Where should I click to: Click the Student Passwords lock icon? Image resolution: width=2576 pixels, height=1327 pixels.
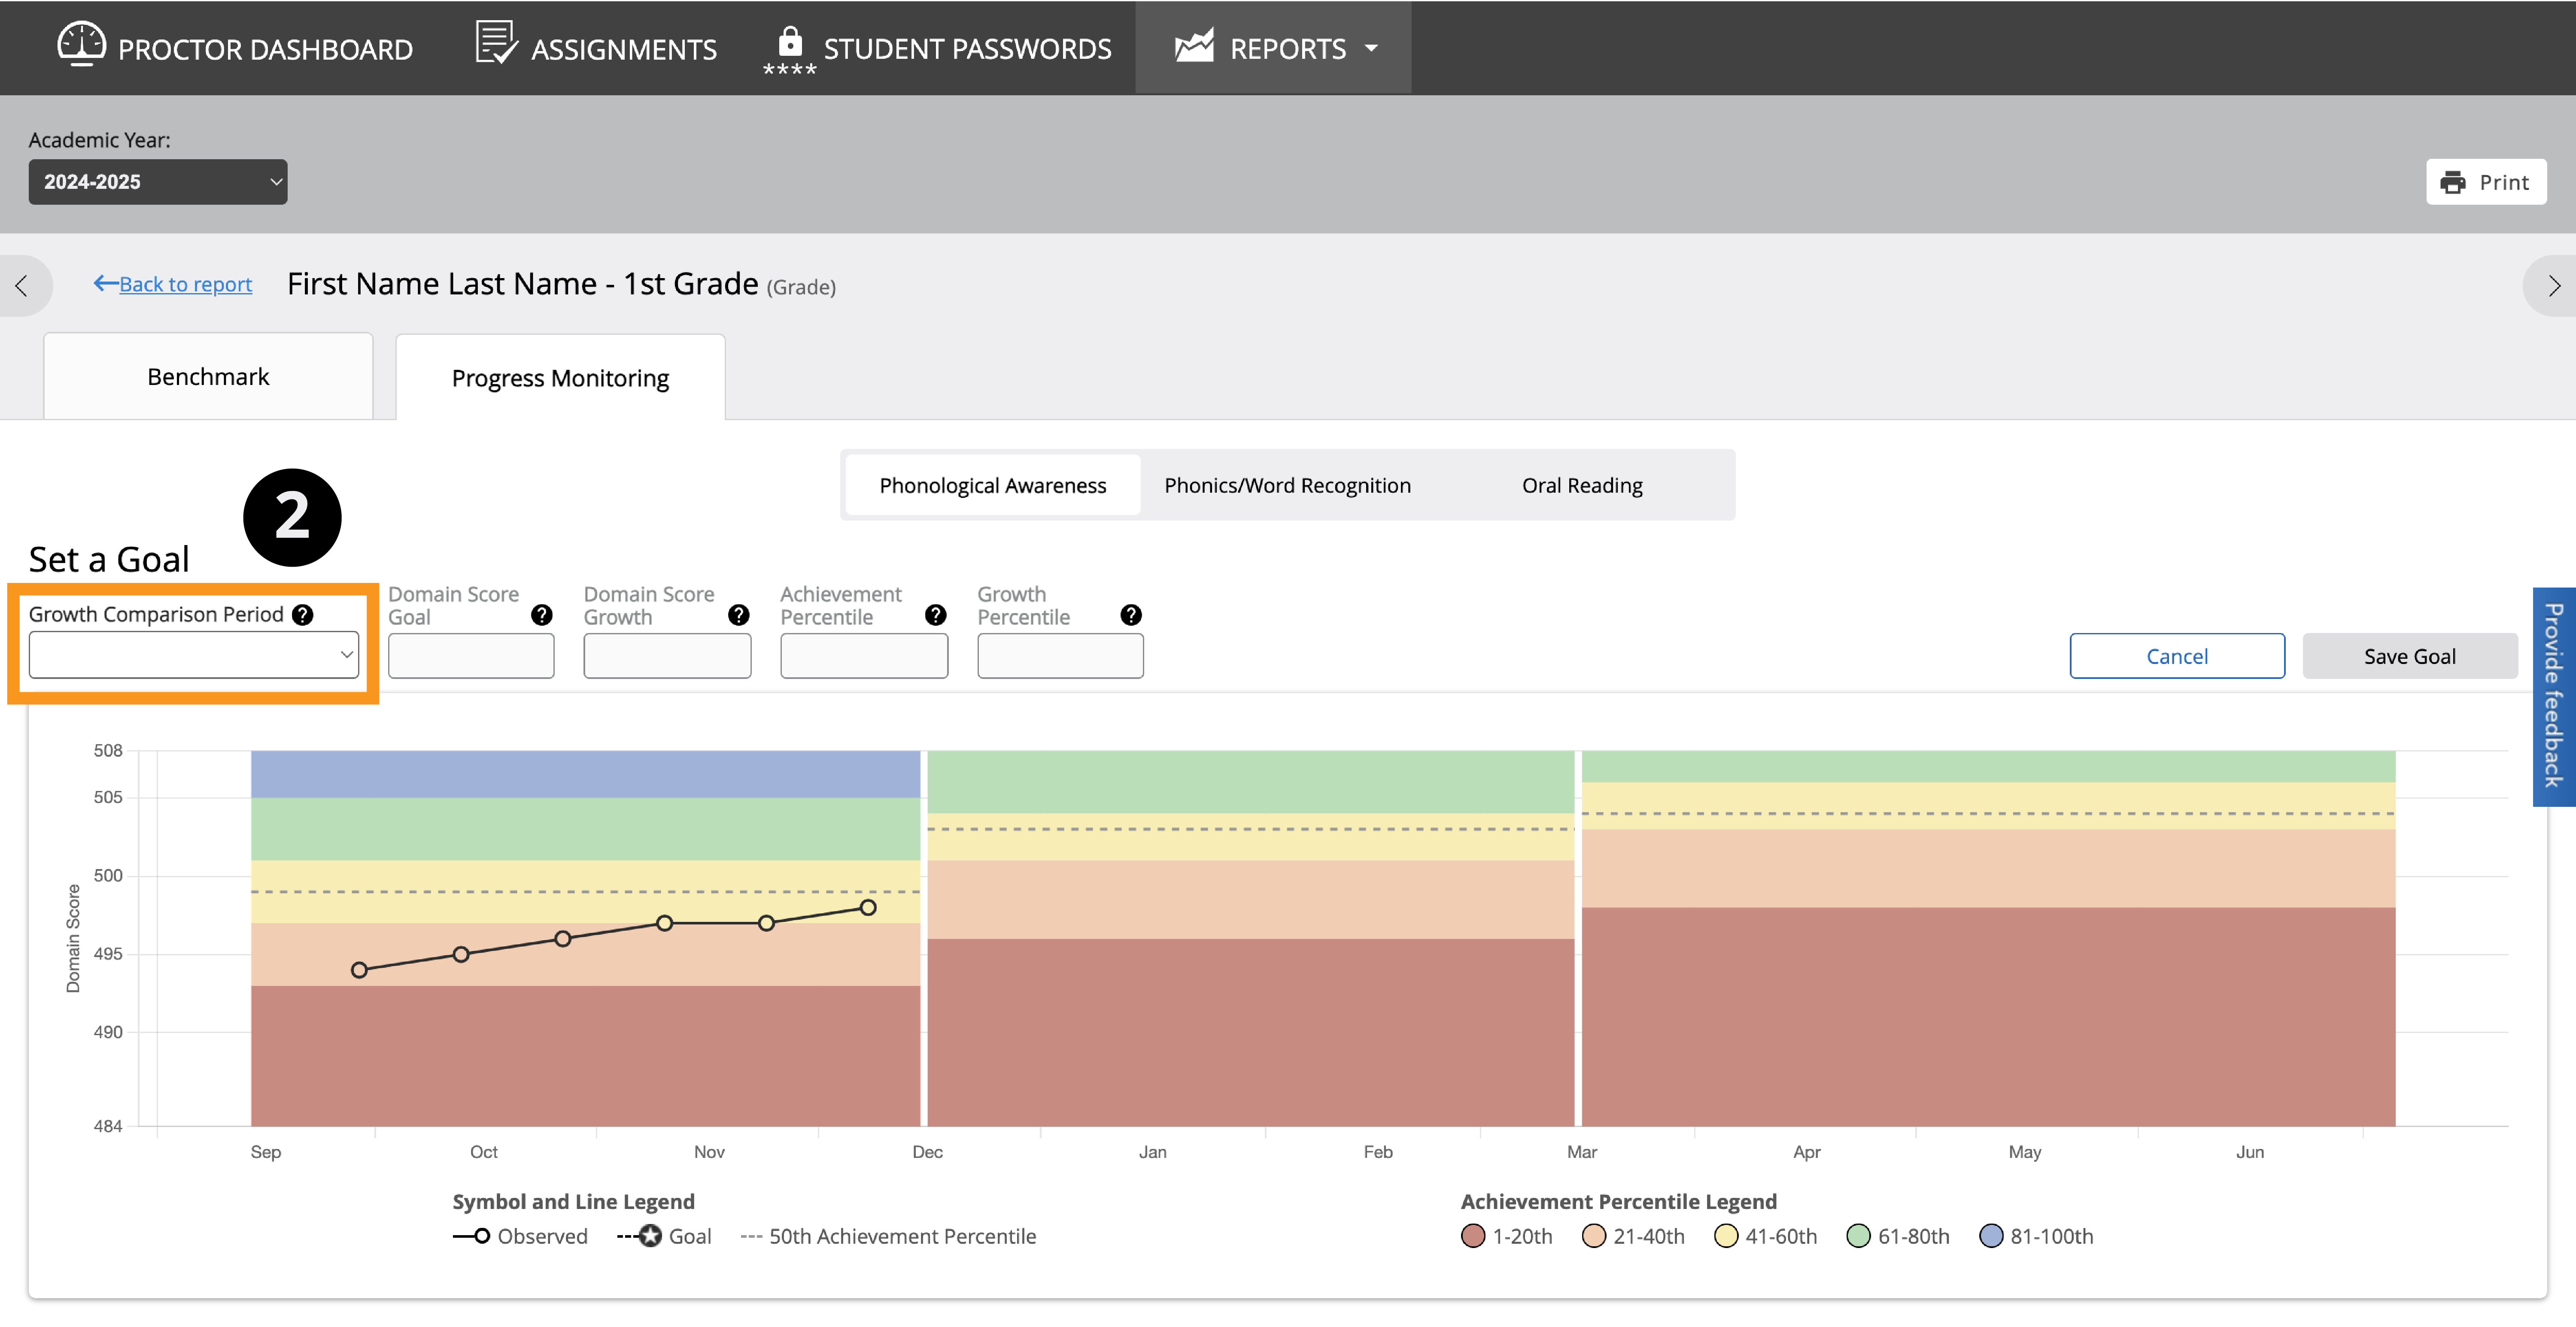click(x=789, y=43)
